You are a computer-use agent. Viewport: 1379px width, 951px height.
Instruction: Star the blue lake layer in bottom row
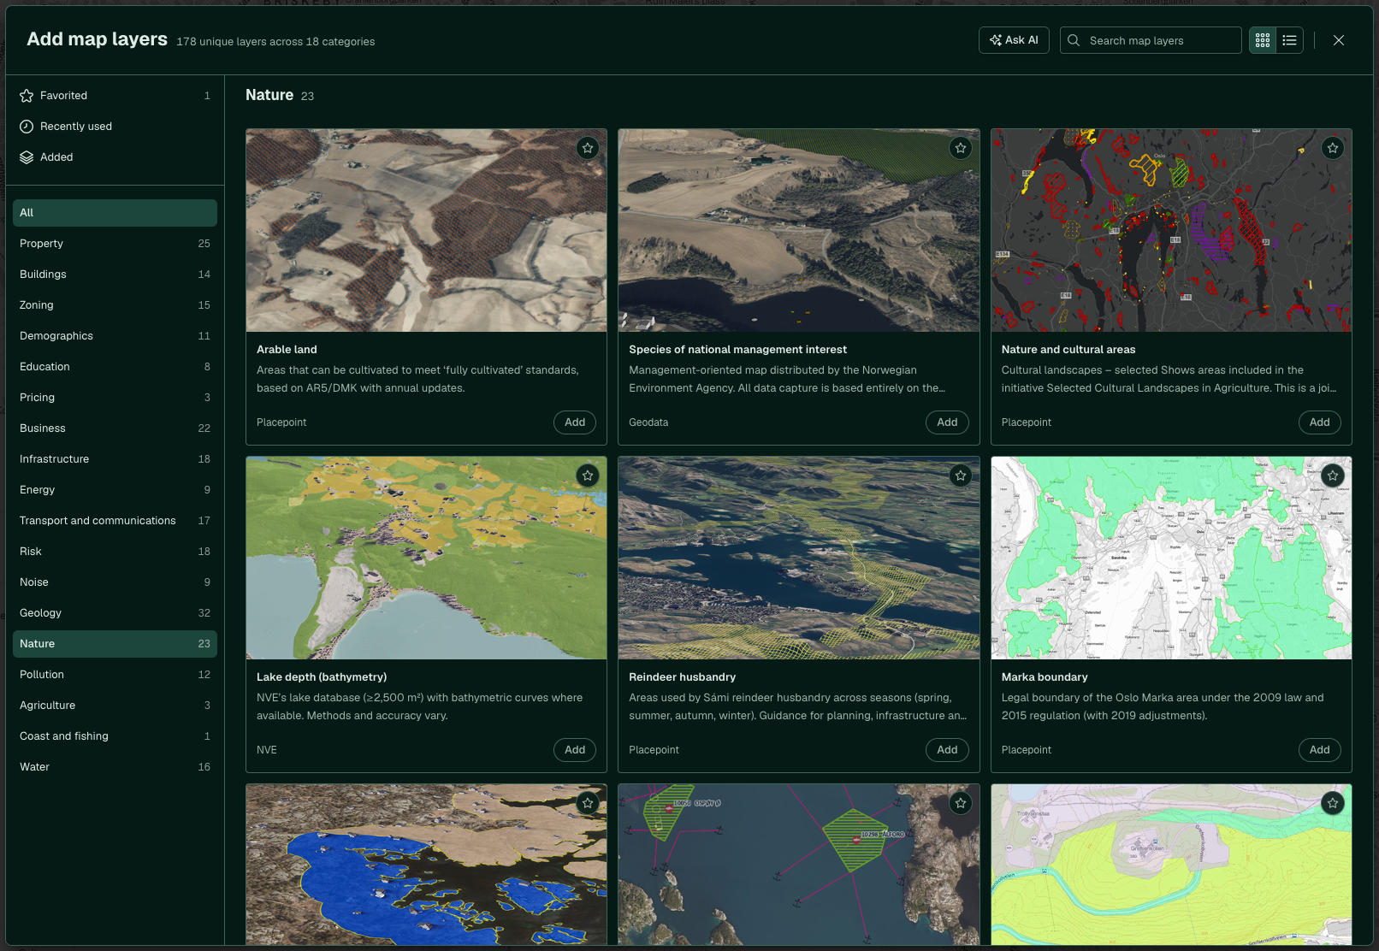pyautogui.click(x=588, y=803)
